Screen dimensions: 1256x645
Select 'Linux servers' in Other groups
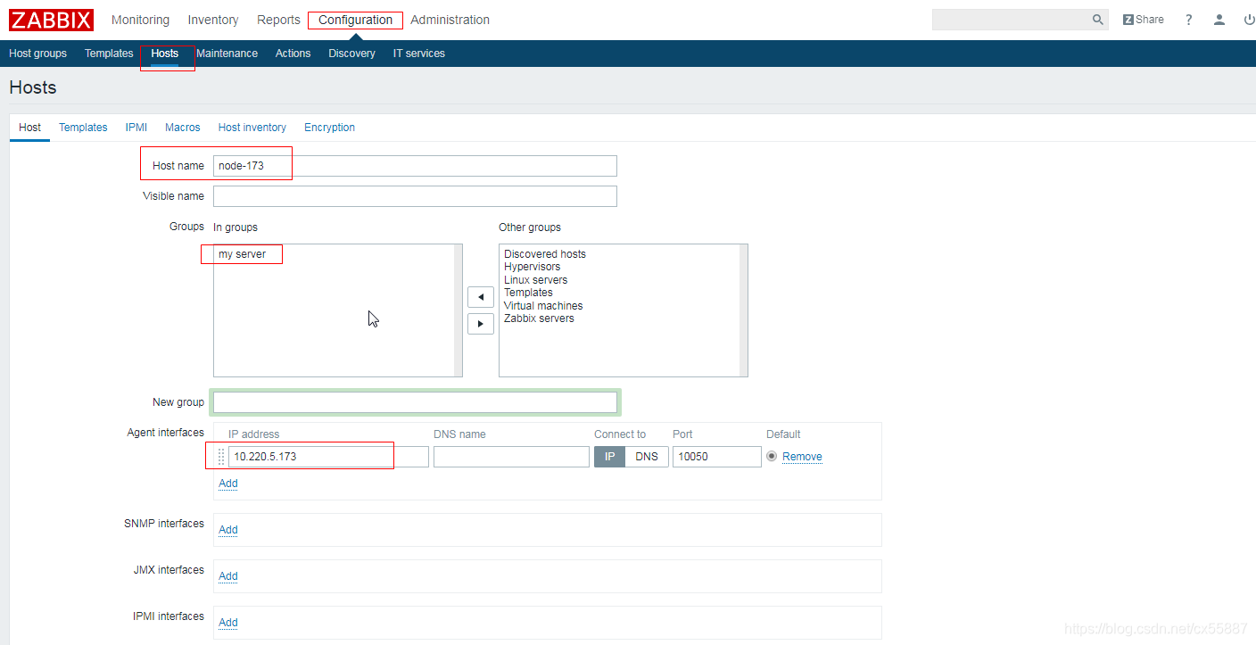(535, 280)
